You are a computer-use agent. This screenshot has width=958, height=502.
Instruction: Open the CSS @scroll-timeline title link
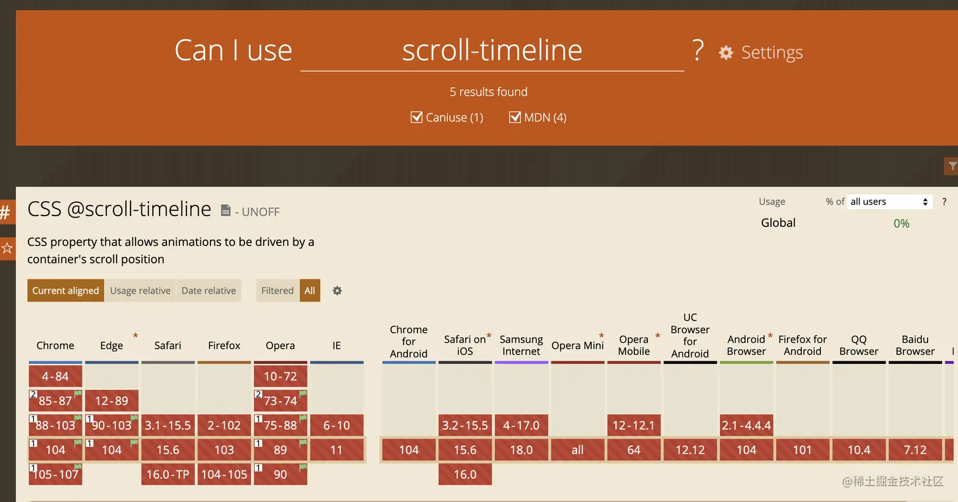[x=119, y=209]
